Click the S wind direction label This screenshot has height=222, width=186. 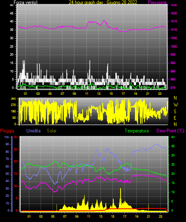tap(175, 112)
